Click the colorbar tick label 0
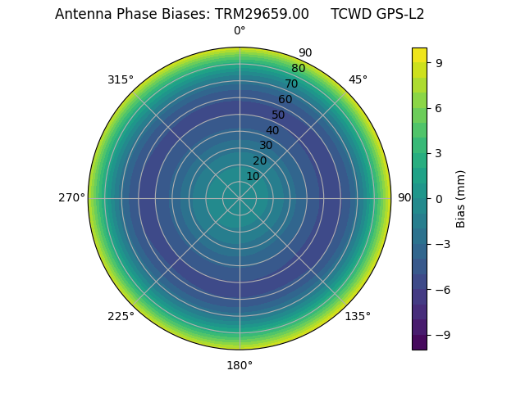 pyautogui.click(x=439, y=198)
